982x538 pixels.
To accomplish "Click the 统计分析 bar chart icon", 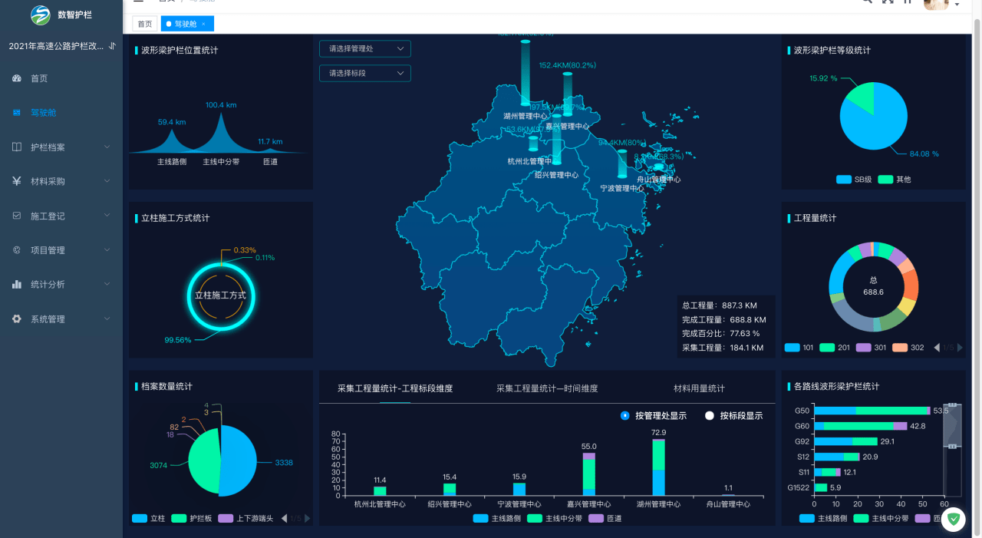I will click(17, 285).
